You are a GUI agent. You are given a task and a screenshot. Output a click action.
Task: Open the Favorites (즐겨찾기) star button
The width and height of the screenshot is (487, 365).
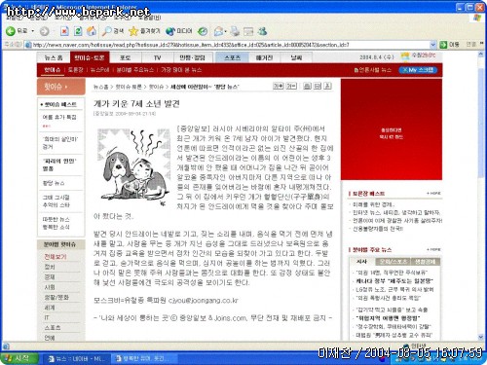click(144, 31)
